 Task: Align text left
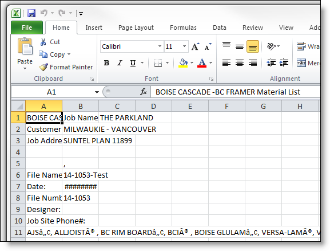click(226, 63)
